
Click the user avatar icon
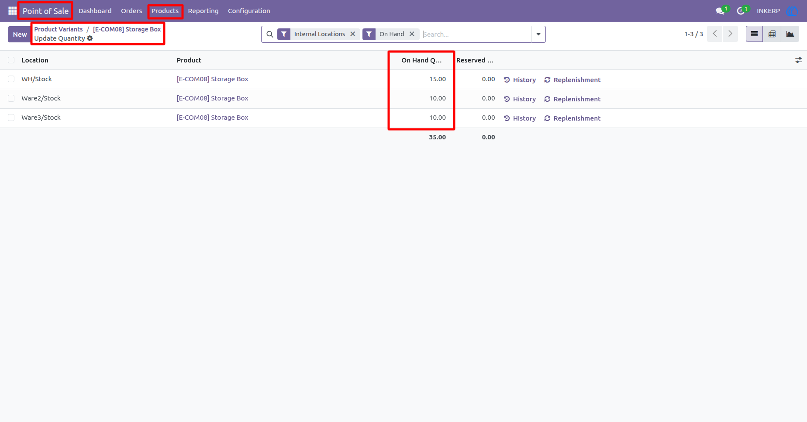pos(792,11)
